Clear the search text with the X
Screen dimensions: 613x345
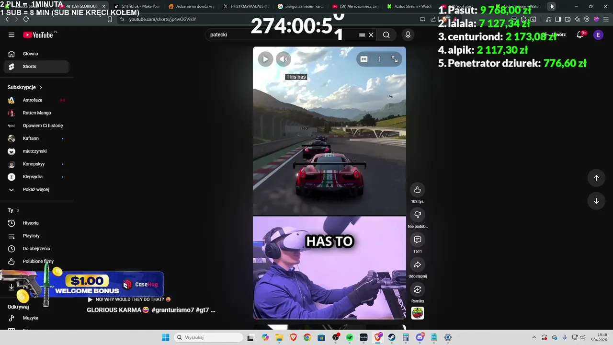click(x=371, y=34)
